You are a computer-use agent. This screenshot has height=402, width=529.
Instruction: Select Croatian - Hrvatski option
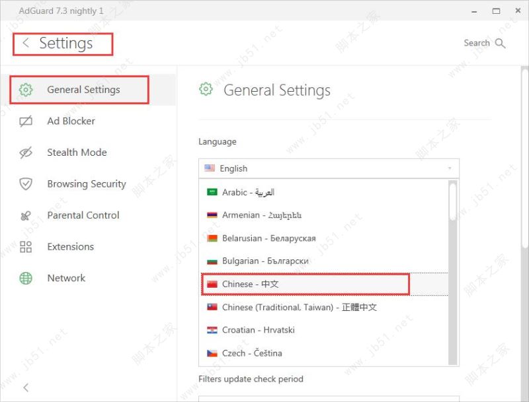(x=324, y=330)
